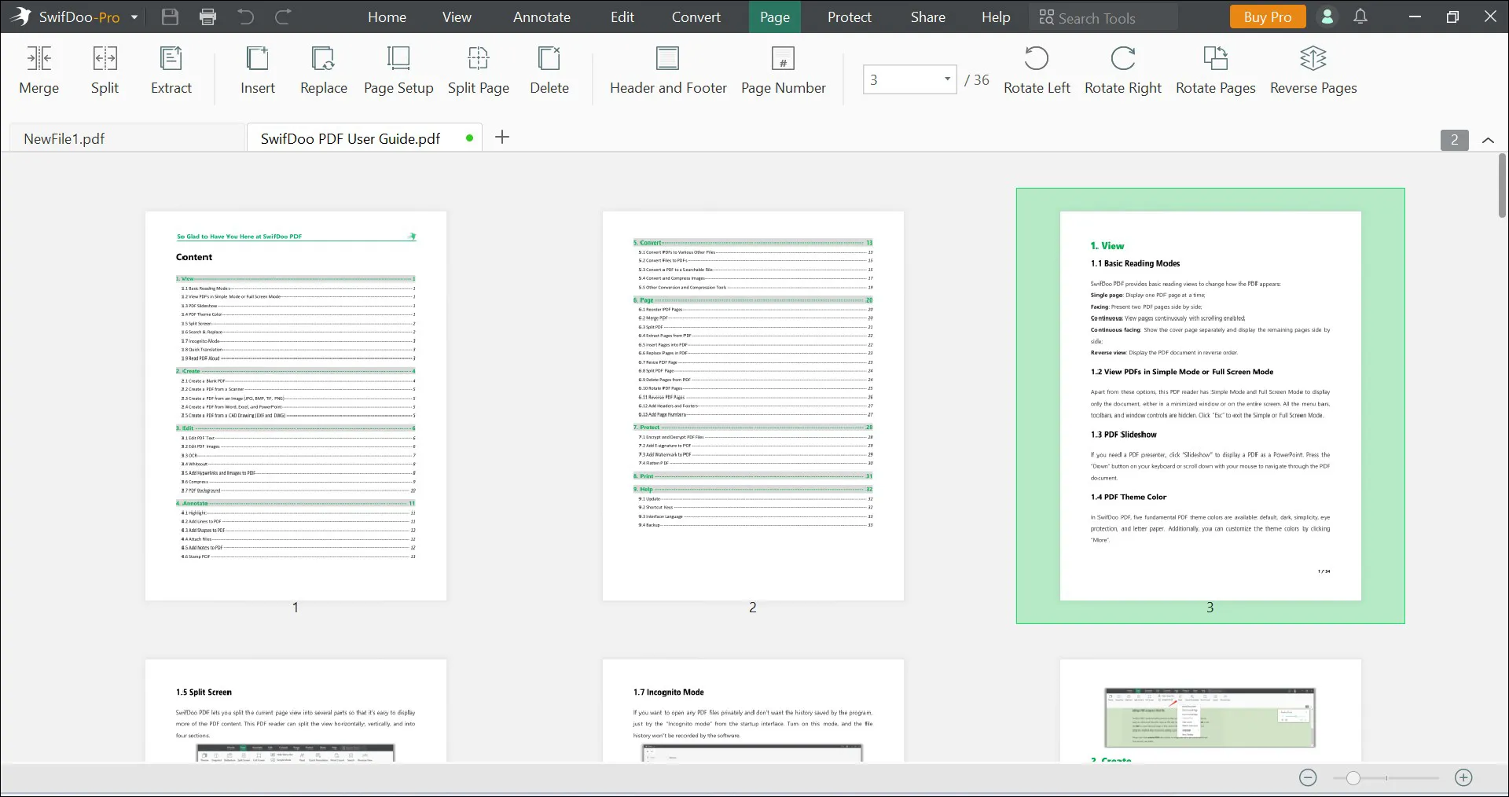The image size is (1509, 797).
Task: Collapse the ribbon with the chevron
Action: click(x=1488, y=140)
